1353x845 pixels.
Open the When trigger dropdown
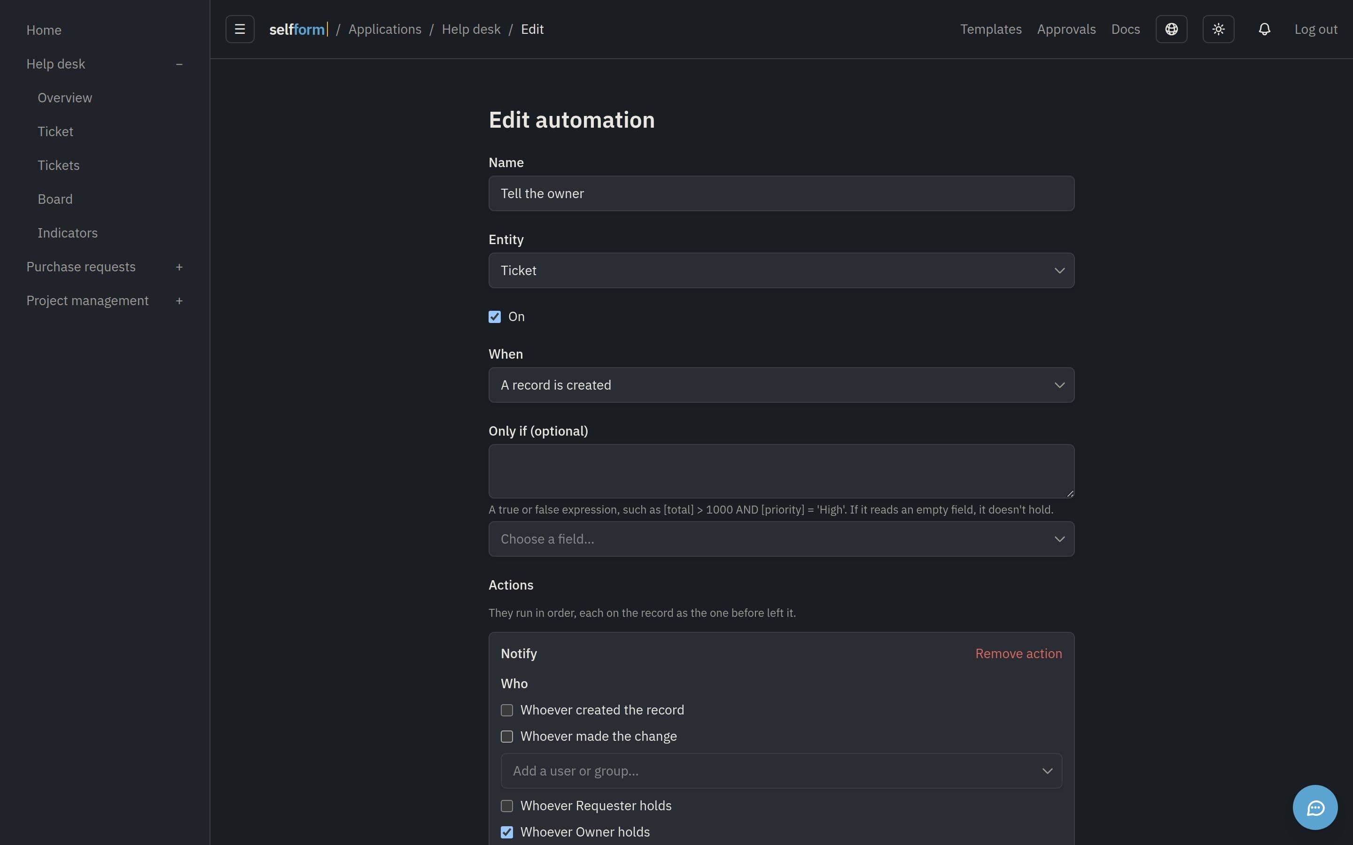781,385
